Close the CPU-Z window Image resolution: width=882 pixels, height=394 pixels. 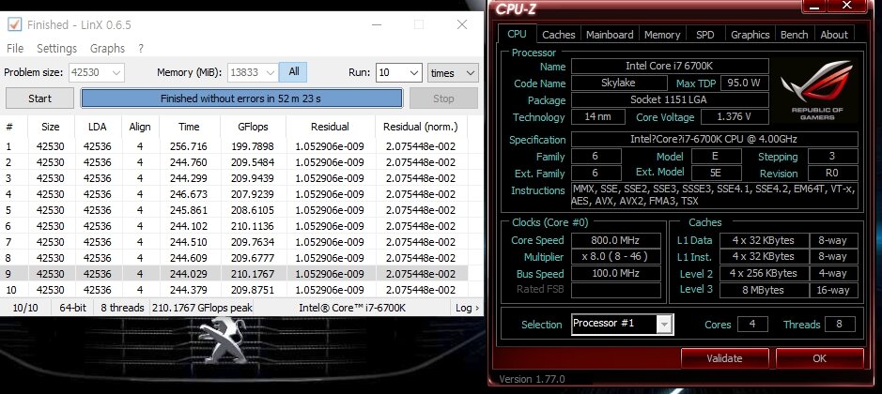pyautogui.click(x=847, y=5)
